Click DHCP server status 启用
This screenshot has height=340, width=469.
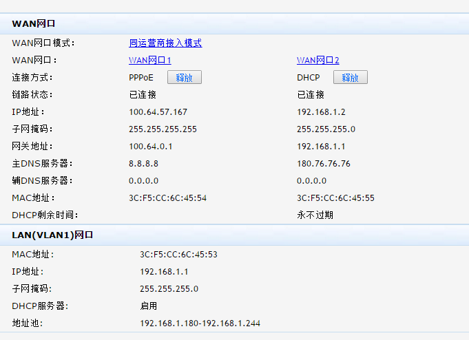point(149,306)
